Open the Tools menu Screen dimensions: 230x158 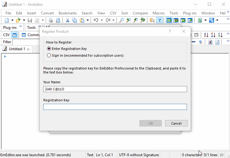[x=174, y=13]
